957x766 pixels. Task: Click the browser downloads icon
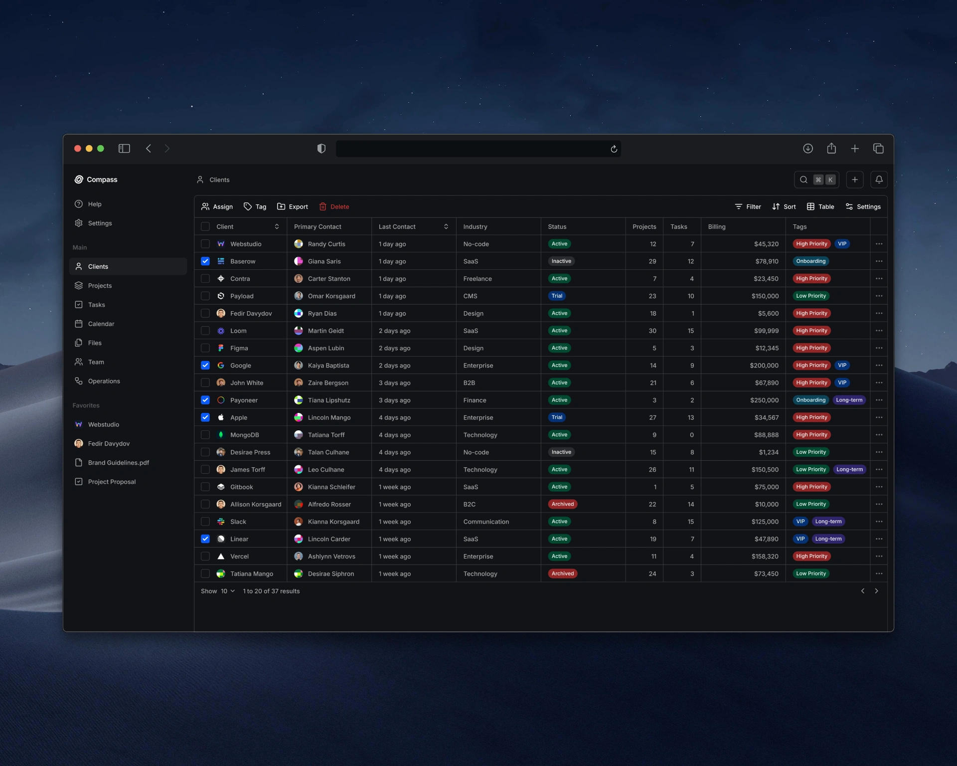coord(808,149)
